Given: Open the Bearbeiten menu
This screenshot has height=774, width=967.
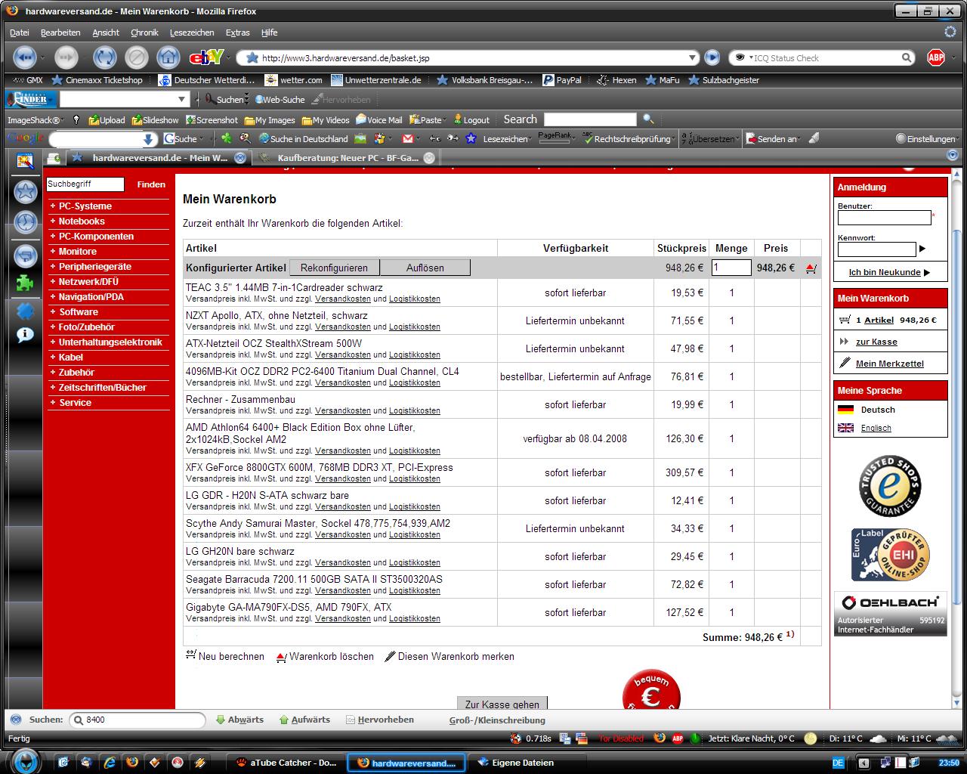Looking at the screenshot, I should 60,33.
